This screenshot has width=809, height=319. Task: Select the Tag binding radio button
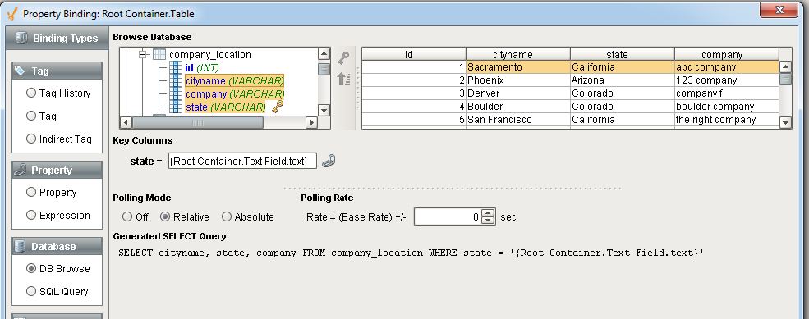[x=31, y=116]
